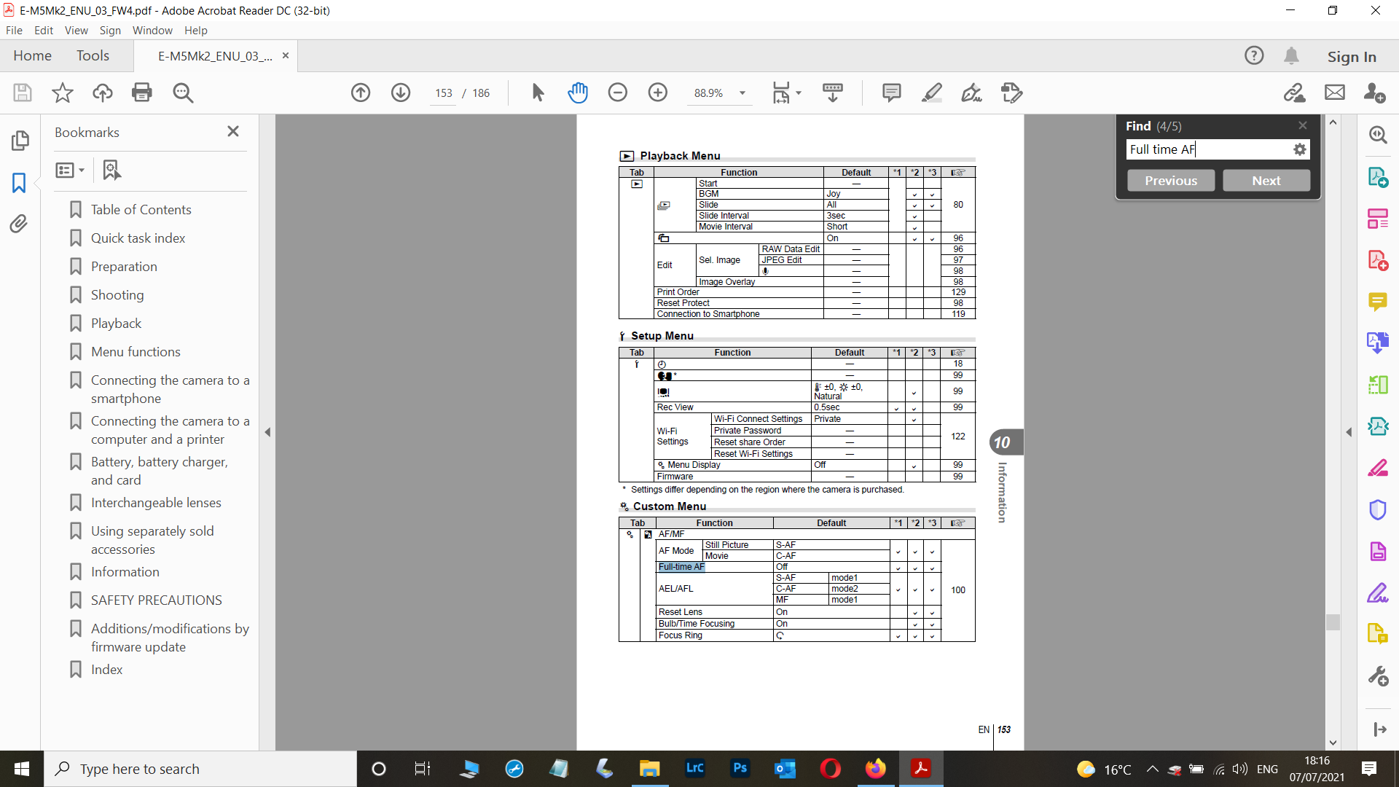
Task: Click the Next find result button
Action: 1266,181
